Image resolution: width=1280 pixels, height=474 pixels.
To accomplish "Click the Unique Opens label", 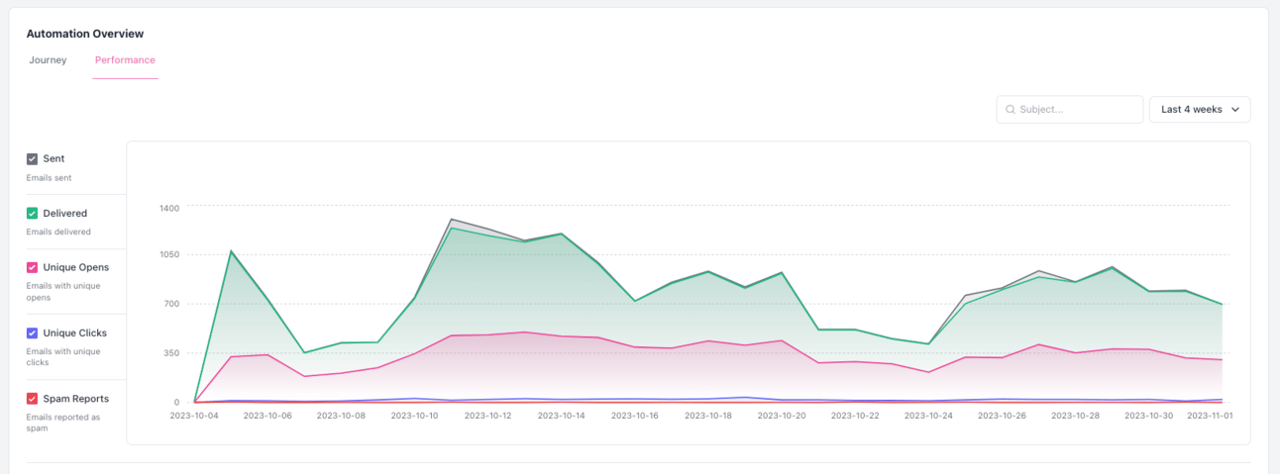I will [76, 267].
